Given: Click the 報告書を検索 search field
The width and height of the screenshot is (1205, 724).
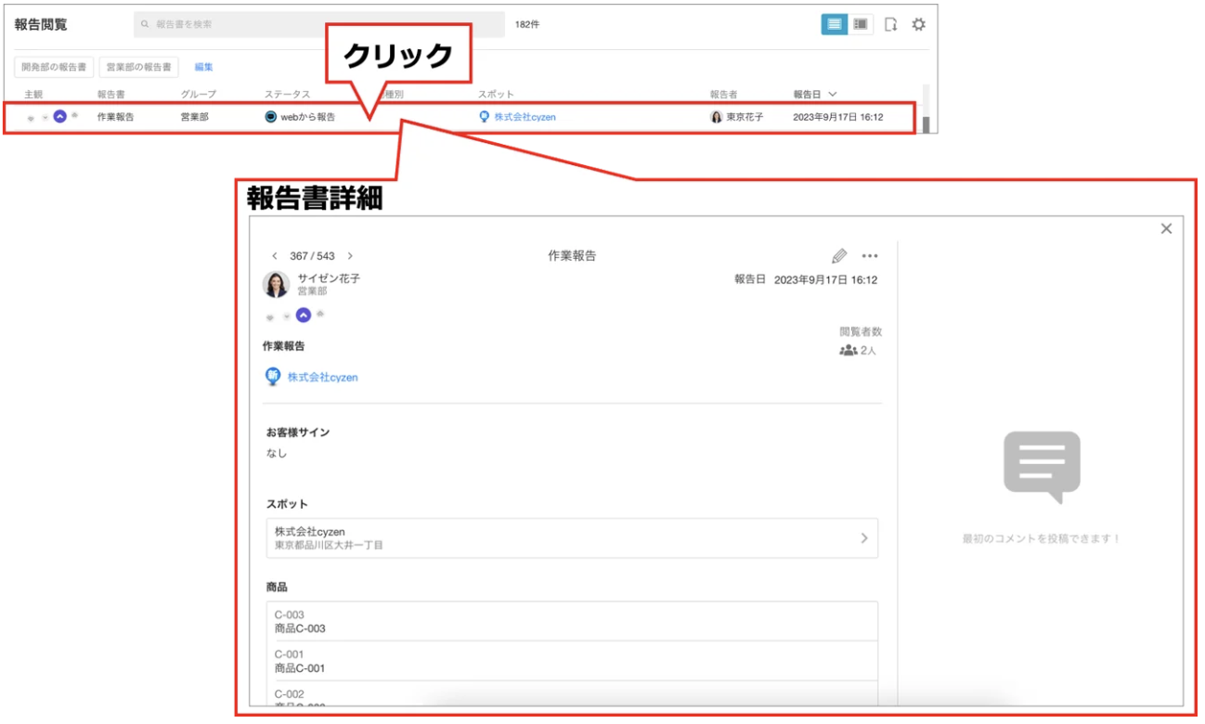Looking at the screenshot, I should 318,25.
